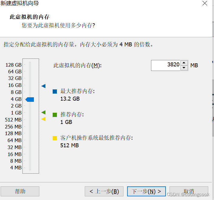Close the 新建虚拟机向导 wizard window
Viewport: 214px width, 200px height.
[x=205, y=3]
